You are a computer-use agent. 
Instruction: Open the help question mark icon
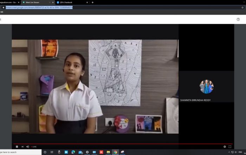(238, 19)
